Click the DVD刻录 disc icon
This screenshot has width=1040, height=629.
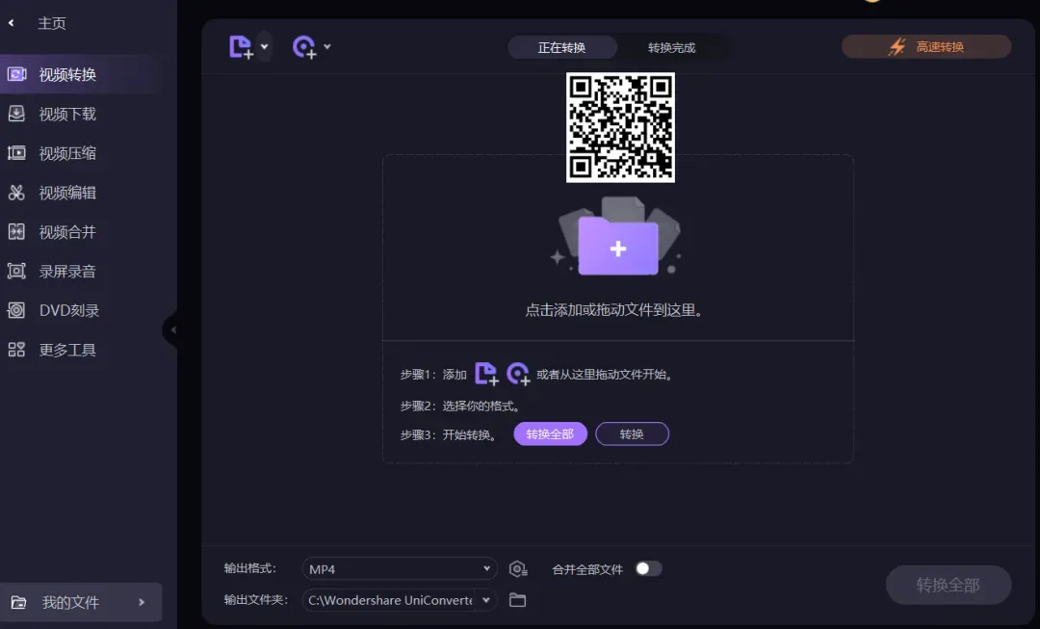click(16, 310)
